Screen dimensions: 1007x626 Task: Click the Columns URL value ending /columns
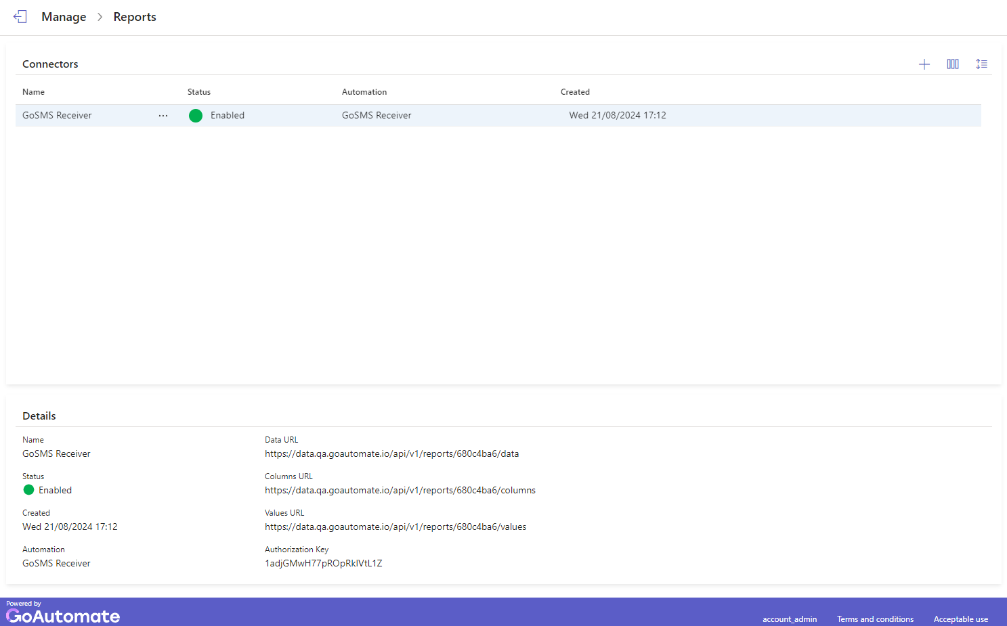(x=400, y=491)
